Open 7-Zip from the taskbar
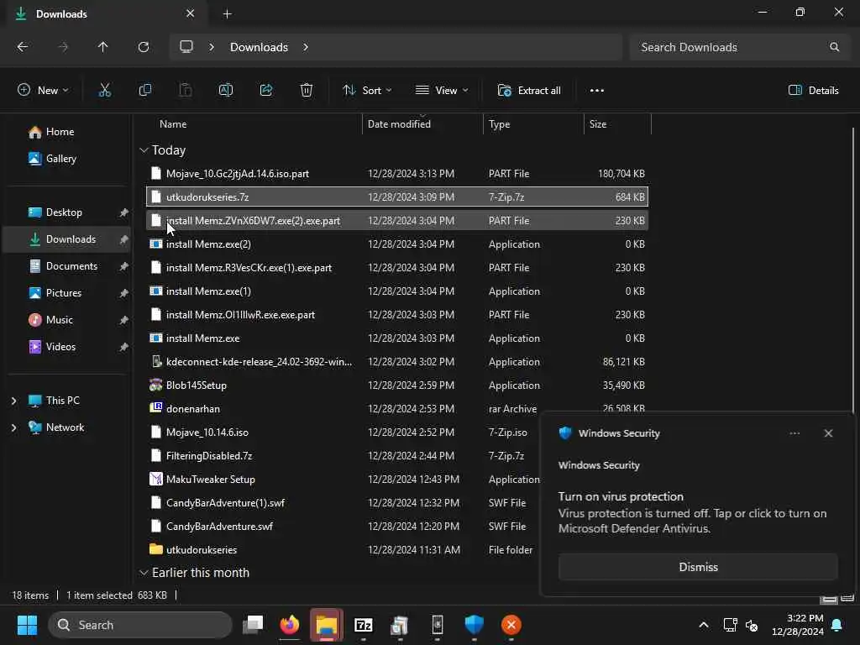This screenshot has height=645, width=860. [x=363, y=625]
